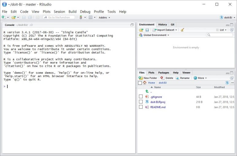Click the New File icon in toolbar

[4, 18]
